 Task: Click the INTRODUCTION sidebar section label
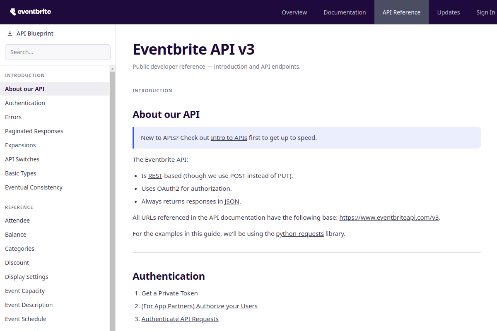(25, 75)
